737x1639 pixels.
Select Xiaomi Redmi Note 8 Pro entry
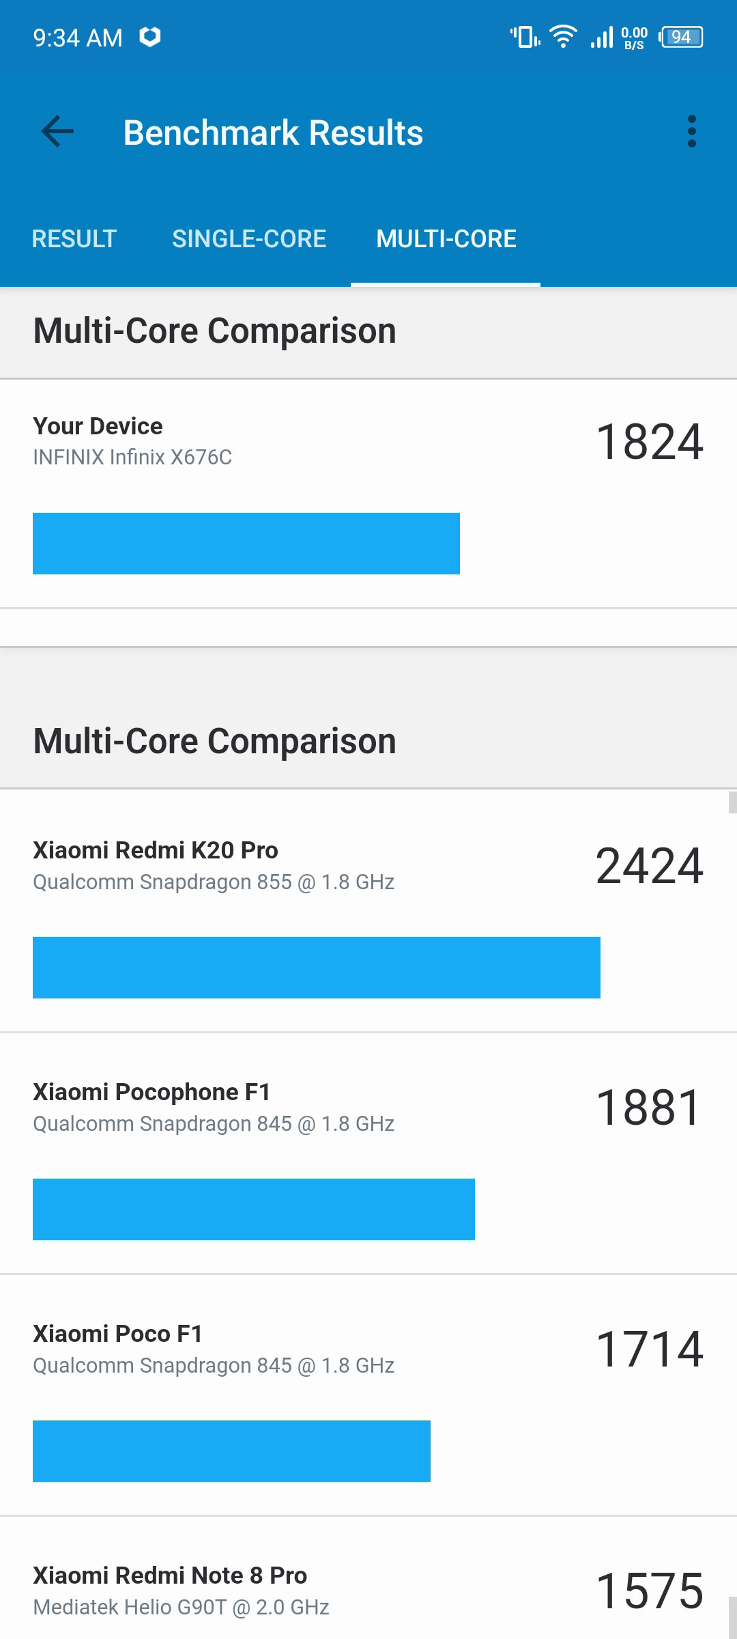point(369,1578)
